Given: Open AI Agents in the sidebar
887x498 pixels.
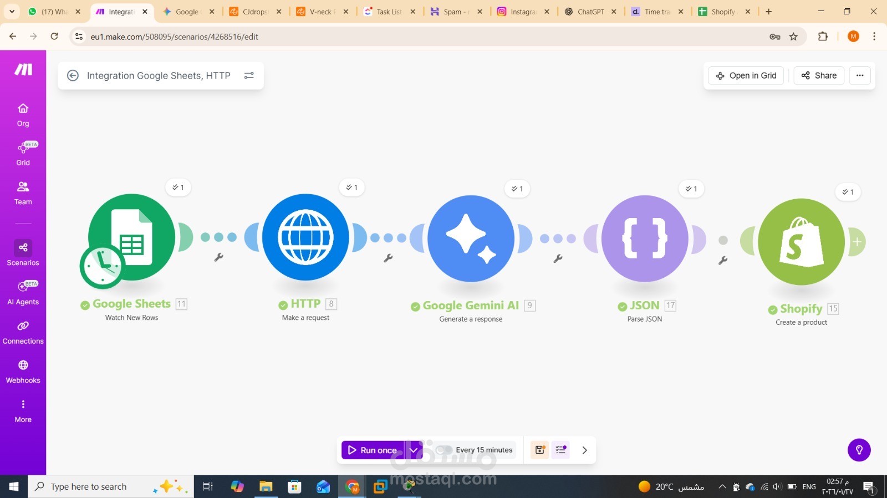Looking at the screenshot, I should tap(23, 293).
